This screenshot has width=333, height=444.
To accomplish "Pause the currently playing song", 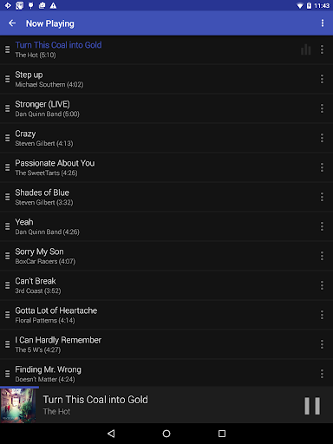I will coord(312,406).
